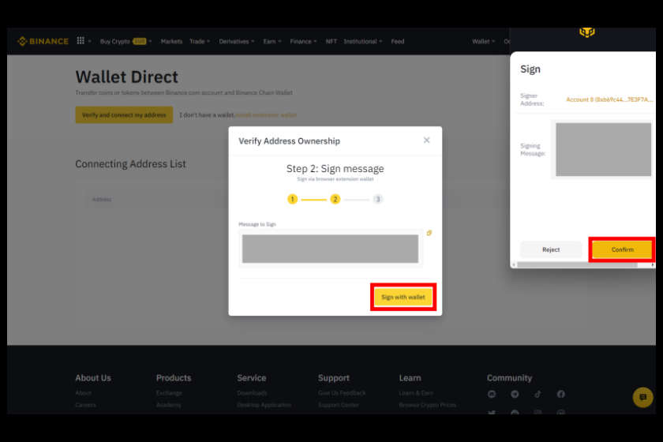Expand the Derivatives menu
The width and height of the screenshot is (663, 442).
pos(237,42)
